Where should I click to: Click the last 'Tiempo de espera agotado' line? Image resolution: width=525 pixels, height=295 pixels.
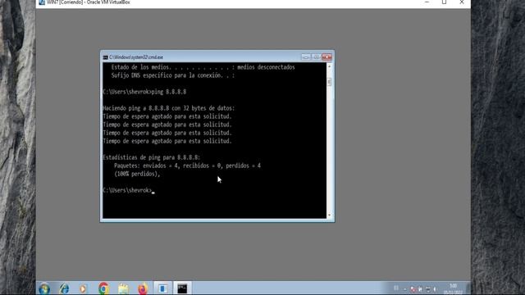click(167, 141)
